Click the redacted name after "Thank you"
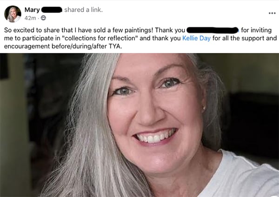The width and height of the screenshot is (279, 197). pyautogui.click(x=213, y=30)
